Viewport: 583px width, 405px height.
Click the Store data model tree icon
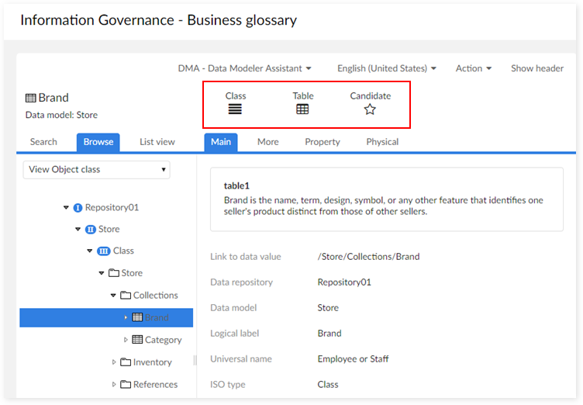90,230
